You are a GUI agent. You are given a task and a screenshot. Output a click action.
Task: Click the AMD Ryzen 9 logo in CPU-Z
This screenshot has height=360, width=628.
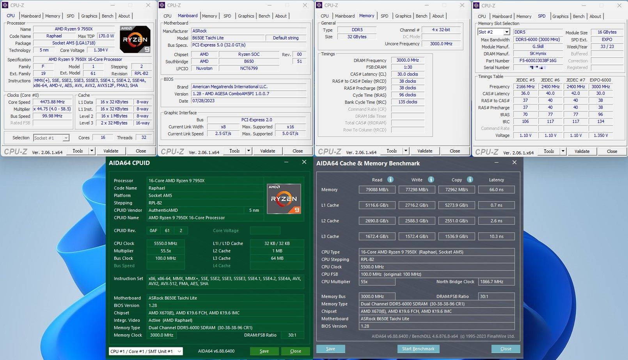pos(134,39)
